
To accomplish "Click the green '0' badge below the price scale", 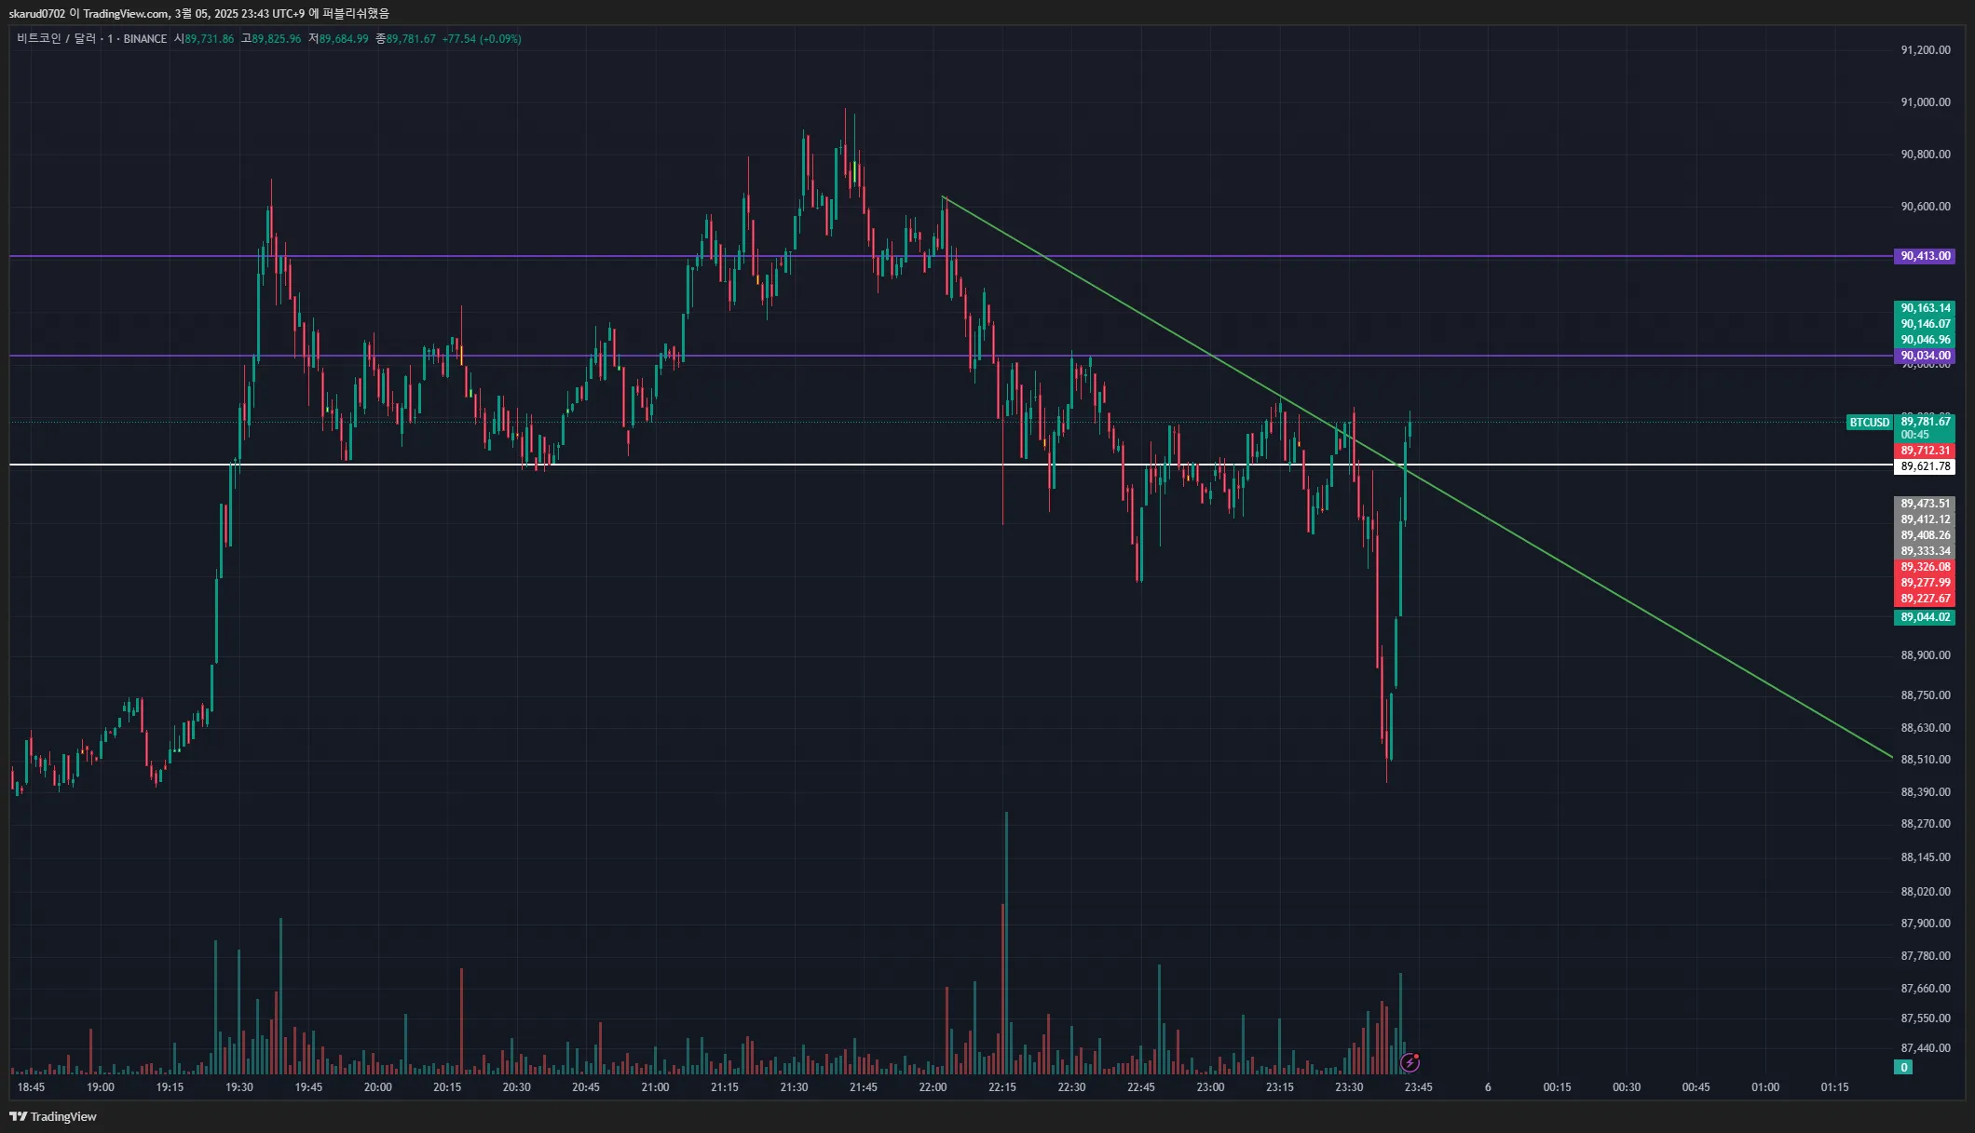I will point(1904,1068).
